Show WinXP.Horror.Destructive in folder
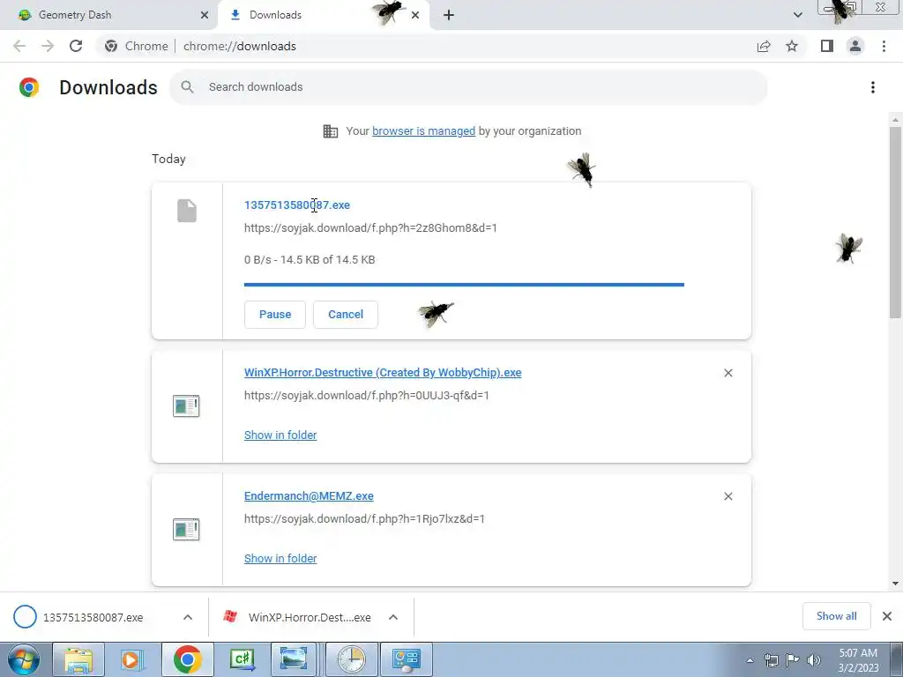903x677 pixels. [x=280, y=435]
